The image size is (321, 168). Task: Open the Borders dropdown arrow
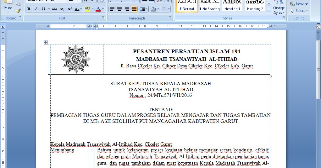tap(169, 9)
